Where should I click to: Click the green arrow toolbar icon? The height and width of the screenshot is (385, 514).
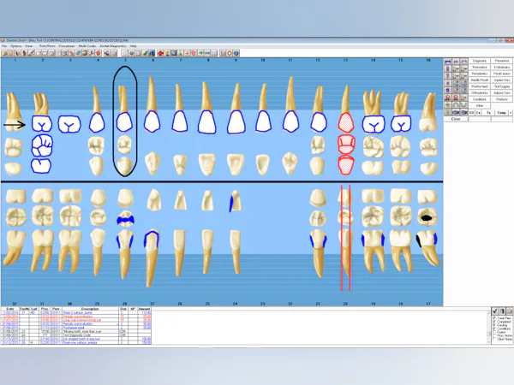coord(200,53)
